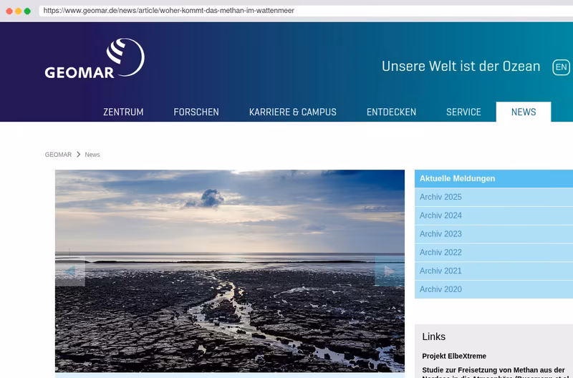Click the browser address bar URL

click(x=168, y=11)
